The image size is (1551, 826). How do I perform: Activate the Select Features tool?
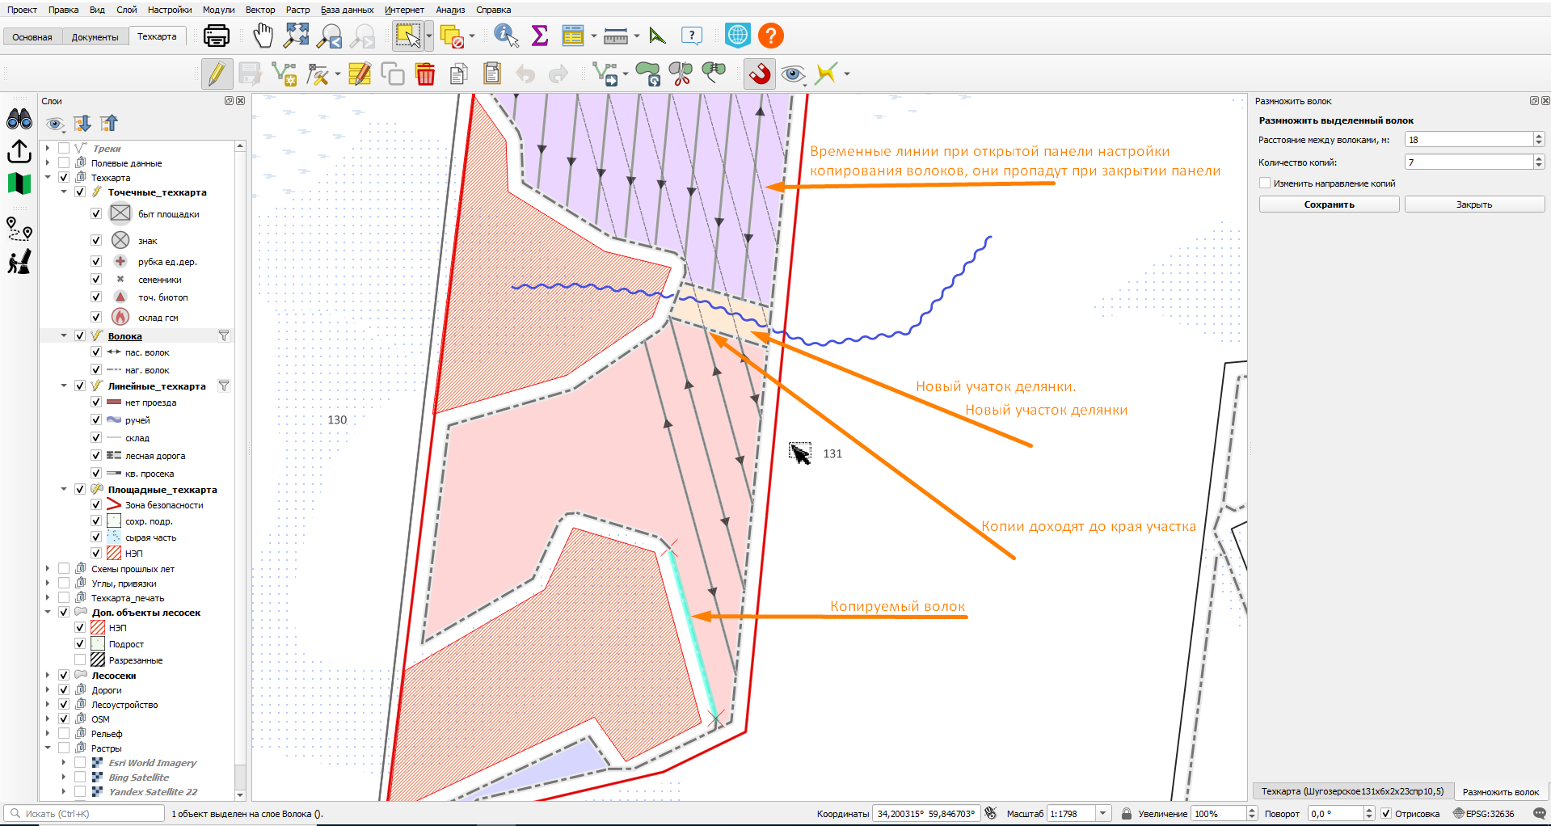coord(407,36)
